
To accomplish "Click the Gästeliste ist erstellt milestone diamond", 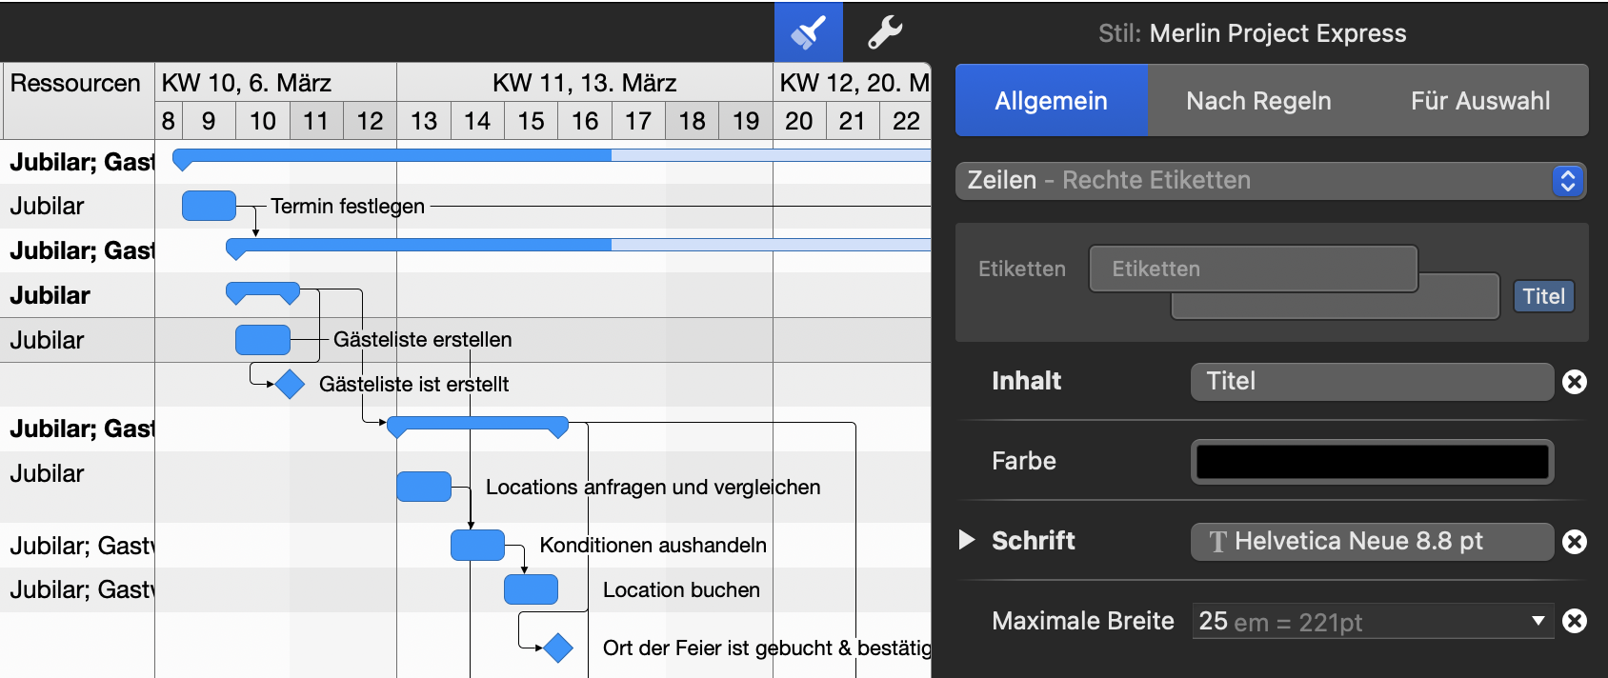I will pos(290,384).
